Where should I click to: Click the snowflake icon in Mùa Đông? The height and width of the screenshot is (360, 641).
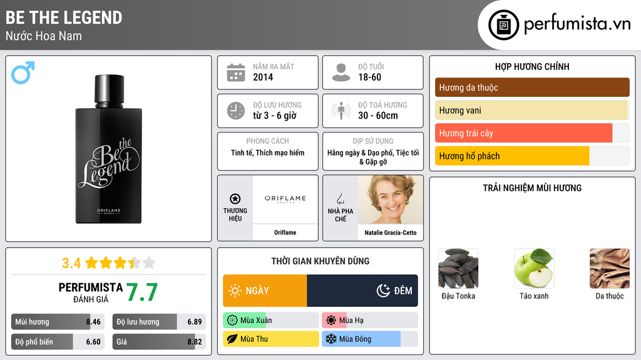(331, 339)
